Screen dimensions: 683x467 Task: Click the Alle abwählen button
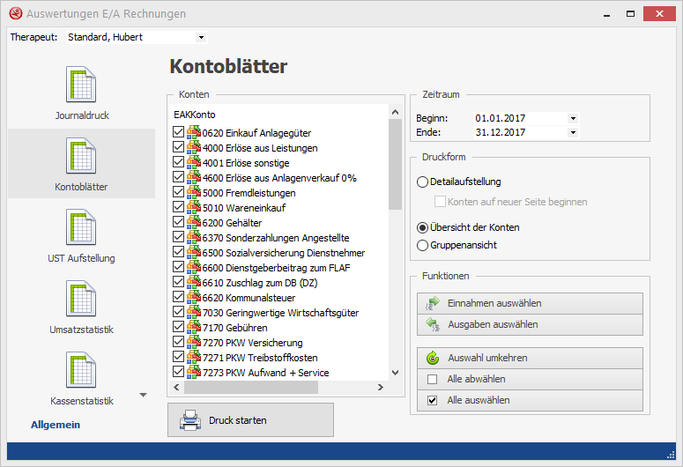pos(530,380)
